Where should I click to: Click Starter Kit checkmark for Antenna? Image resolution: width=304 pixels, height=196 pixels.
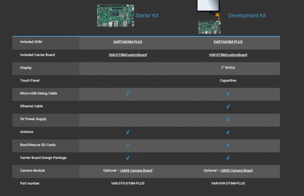[128, 132]
